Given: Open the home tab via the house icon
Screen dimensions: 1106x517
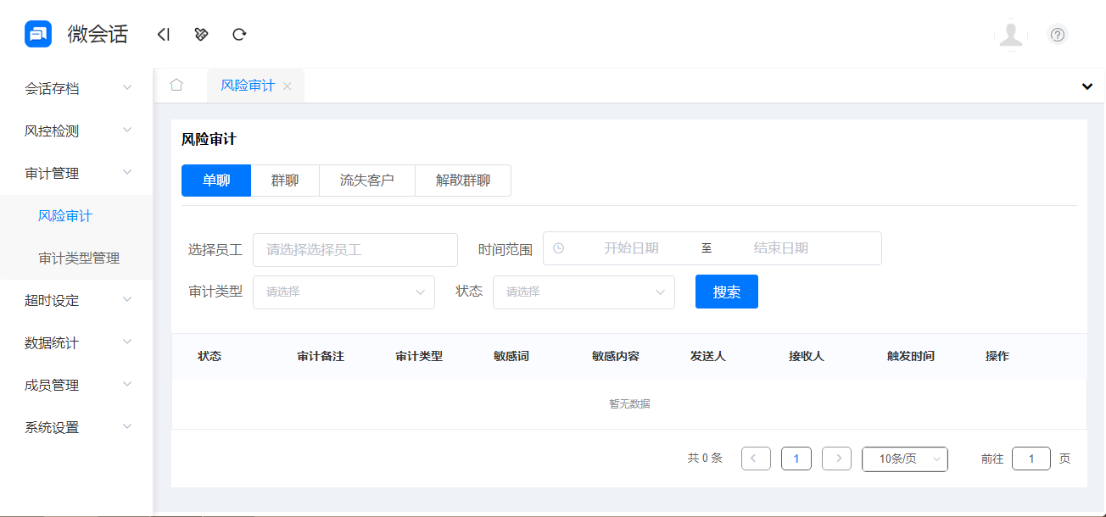Looking at the screenshot, I should (x=177, y=85).
